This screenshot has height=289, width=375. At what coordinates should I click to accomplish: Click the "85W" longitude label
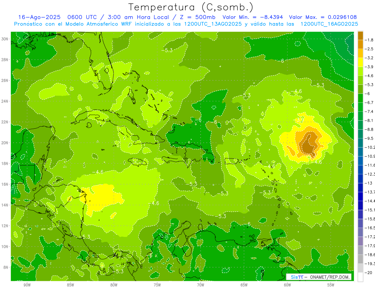tap(70, 285)
